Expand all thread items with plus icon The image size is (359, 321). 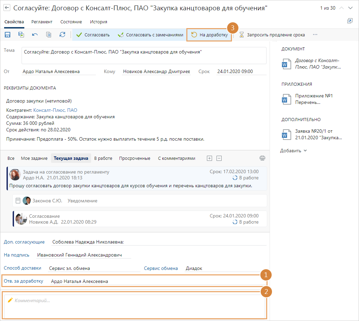pos(210,158)
